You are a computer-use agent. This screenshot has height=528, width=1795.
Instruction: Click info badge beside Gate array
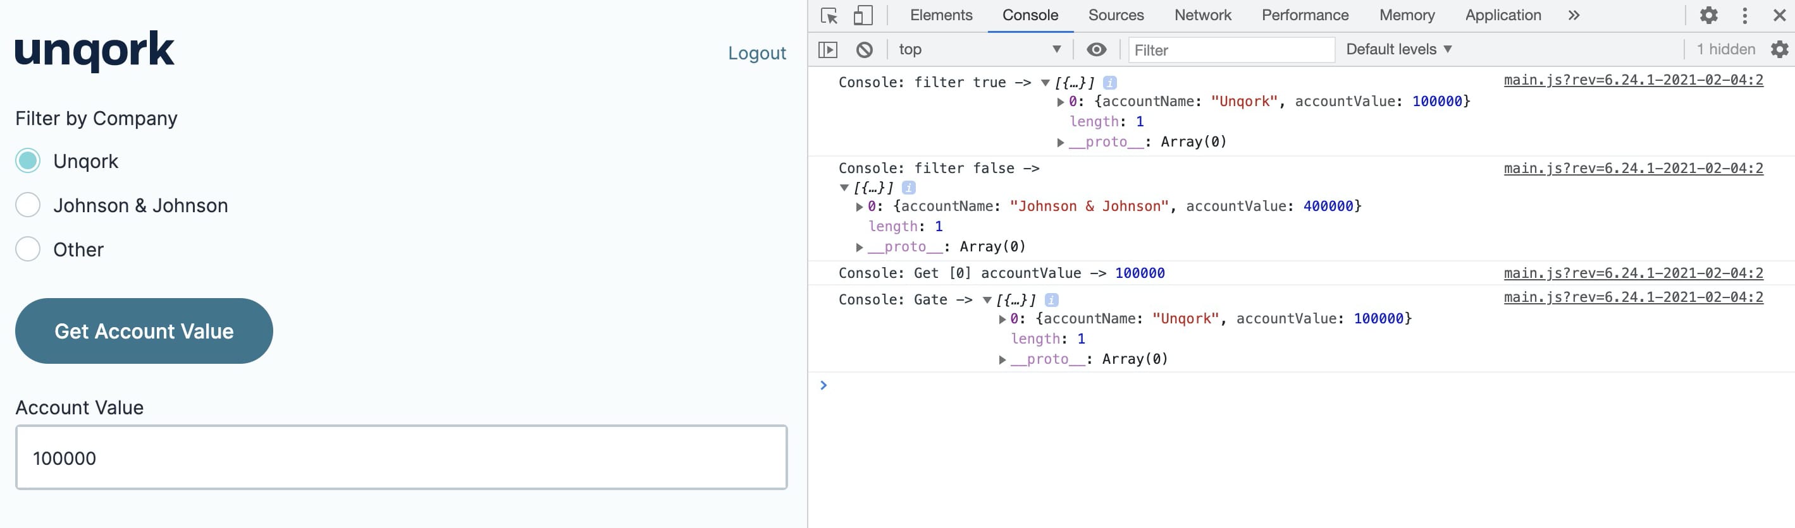[x=1051, y=300]
